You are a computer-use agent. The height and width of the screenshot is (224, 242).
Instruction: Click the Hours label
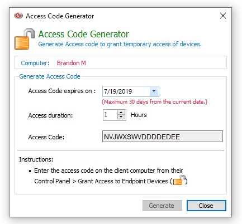coord(139,115)
